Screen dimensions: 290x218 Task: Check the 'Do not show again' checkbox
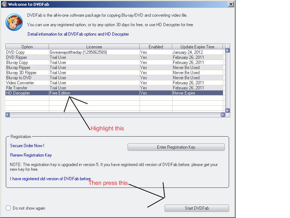pyautogui.click(x=8, y=208)
